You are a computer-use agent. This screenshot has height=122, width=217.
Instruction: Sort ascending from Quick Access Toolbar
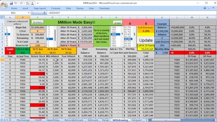[28, 3]
